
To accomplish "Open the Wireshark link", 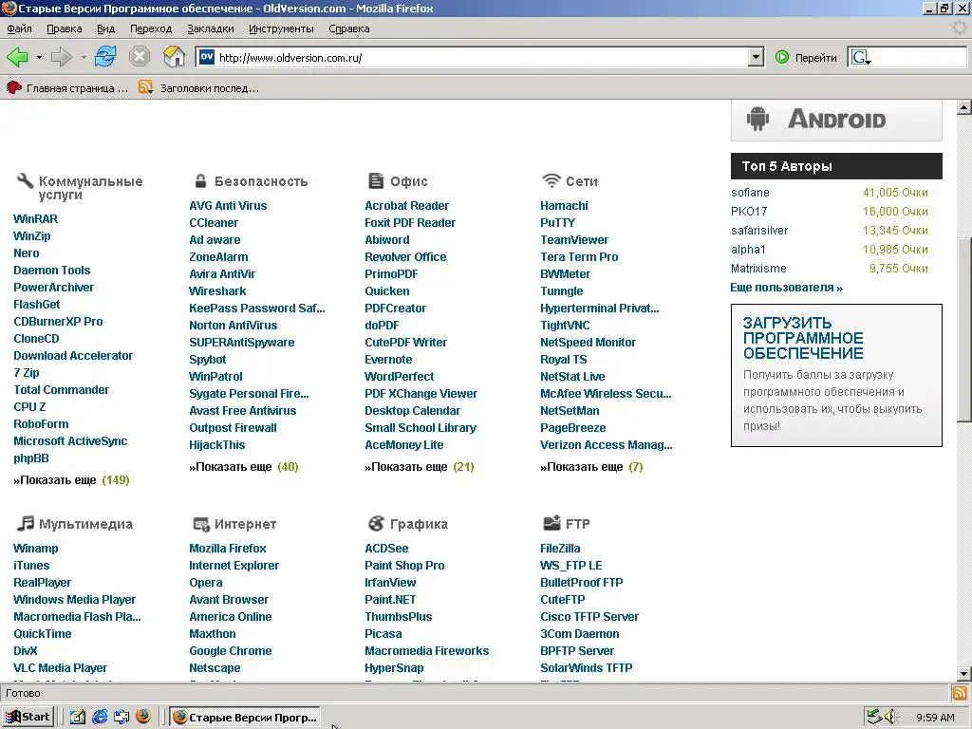I will (x=217, y=290).
